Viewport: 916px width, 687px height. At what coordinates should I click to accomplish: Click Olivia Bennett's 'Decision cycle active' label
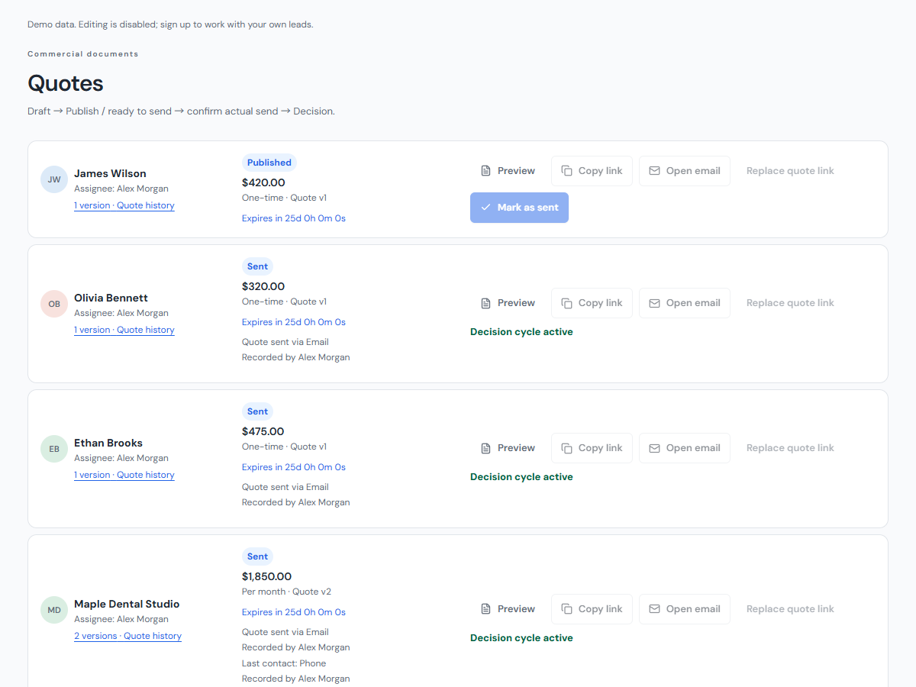point(521,332)
